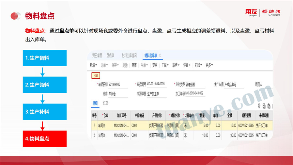The image size is (293, 165).
Task: Switch to the 我的桌面 tab
Action: point(97,55)
